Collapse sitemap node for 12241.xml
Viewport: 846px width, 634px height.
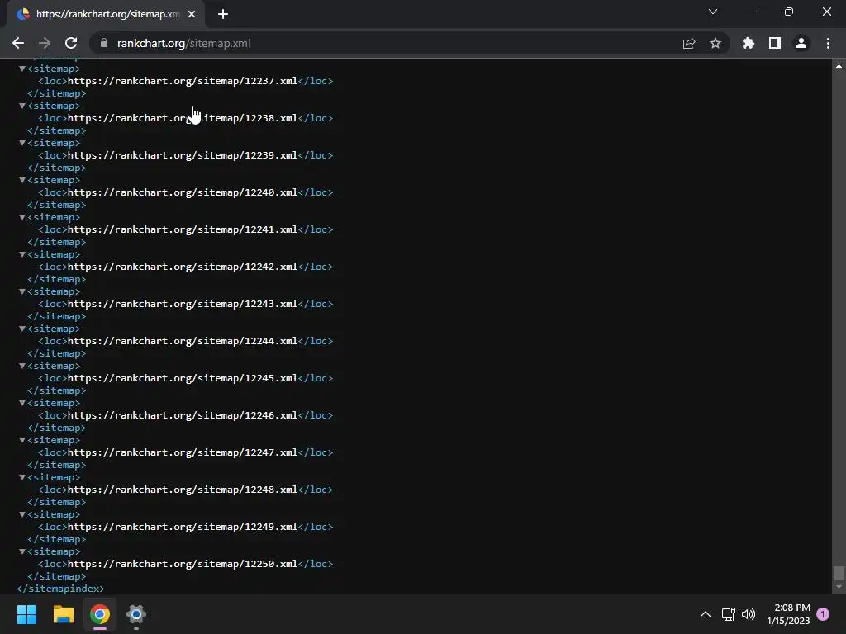pos(22,217)
